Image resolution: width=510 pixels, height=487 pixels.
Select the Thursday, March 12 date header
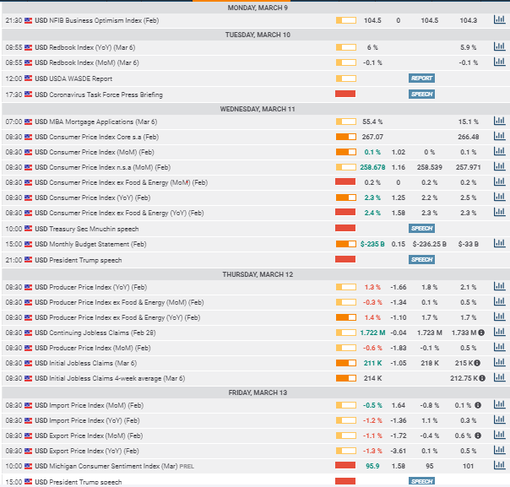(258, 274)
